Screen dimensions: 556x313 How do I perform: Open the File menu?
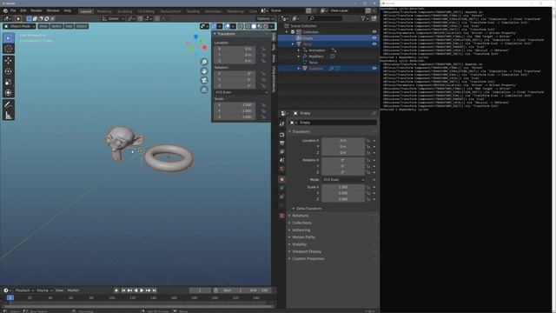click(x=13, y=11)
